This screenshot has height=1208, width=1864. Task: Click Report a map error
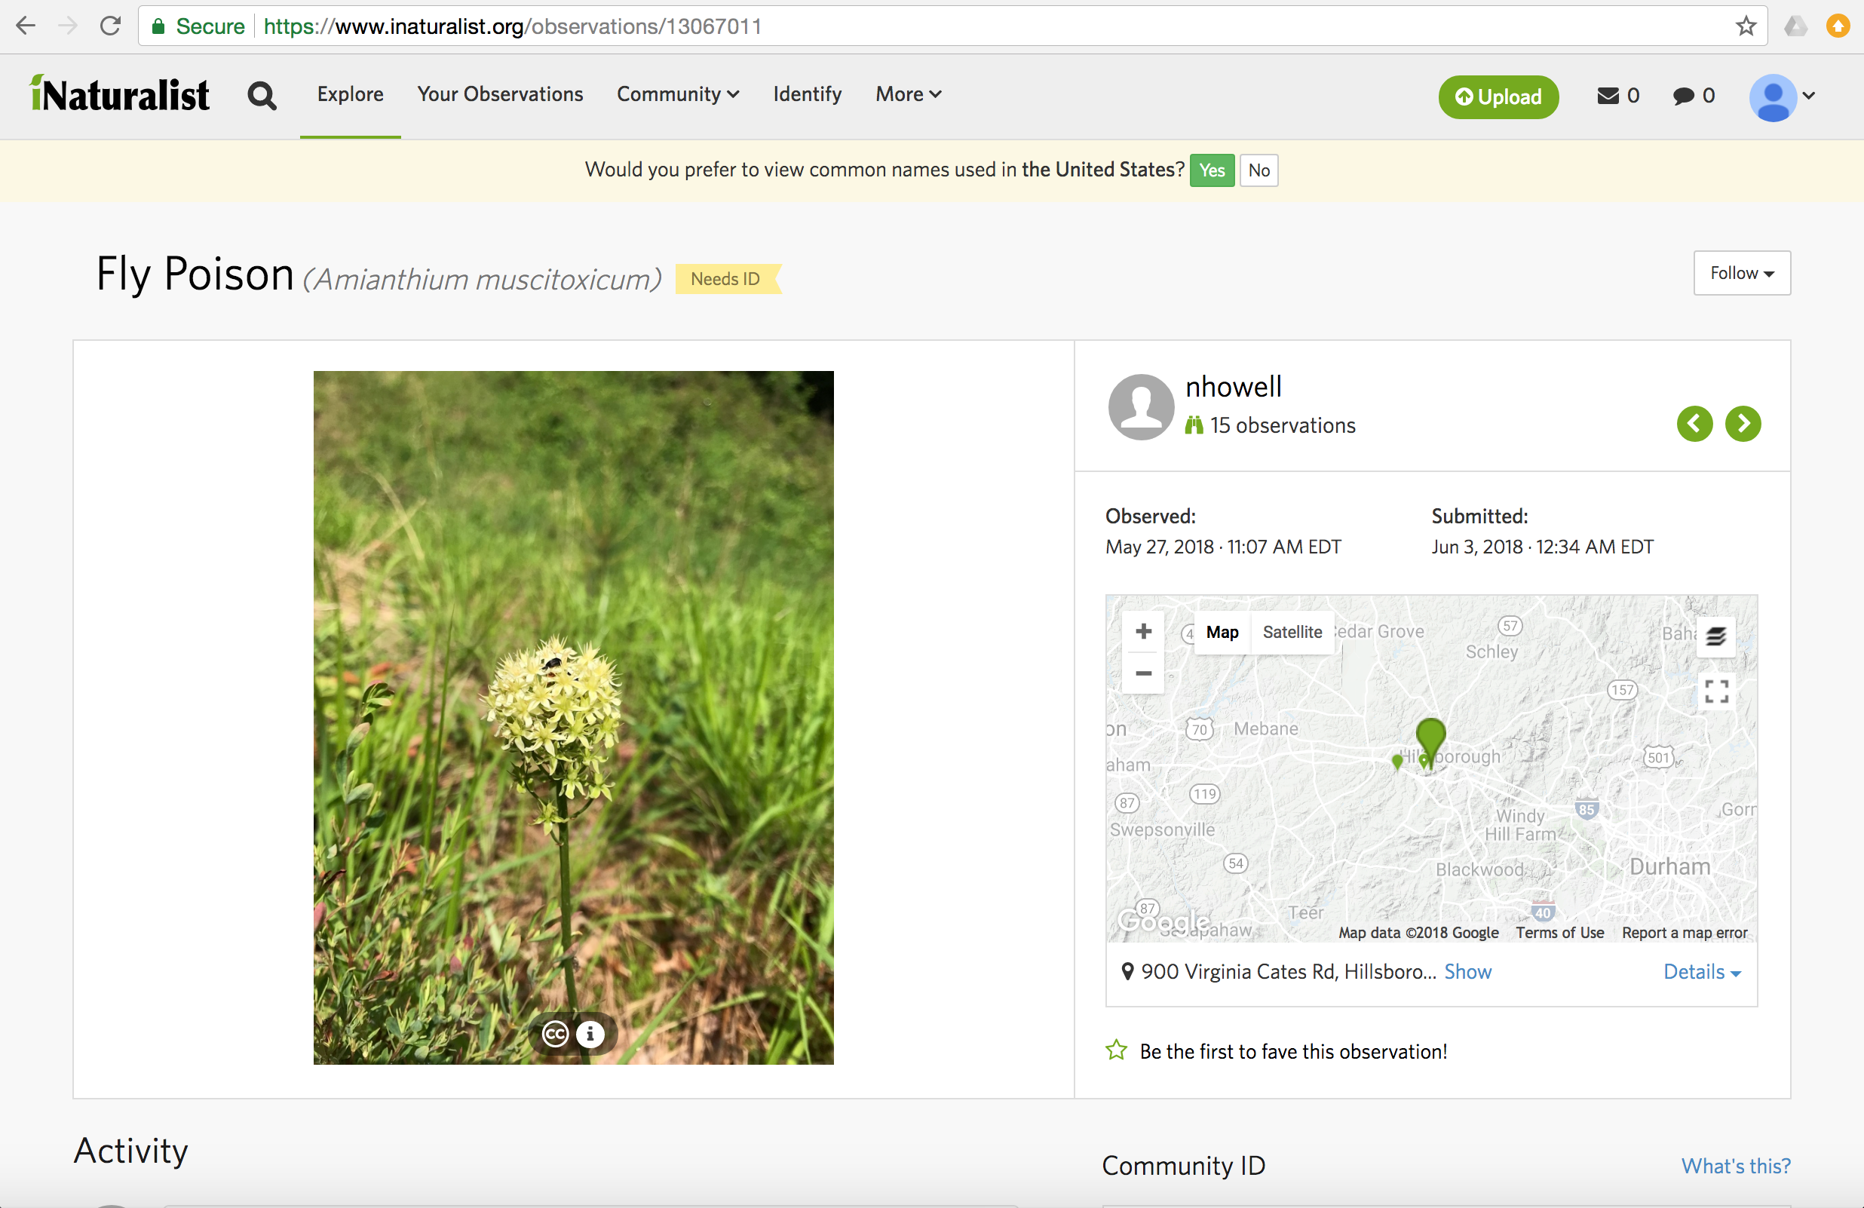click(x=1684, y=932)
